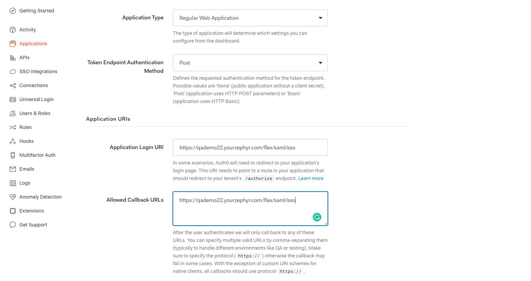Navigate to Connections
The width and height of the screenshot is (531, 281).
click(x=34, y=85)
